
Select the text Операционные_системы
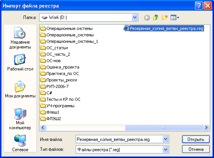tap(70, 35)
